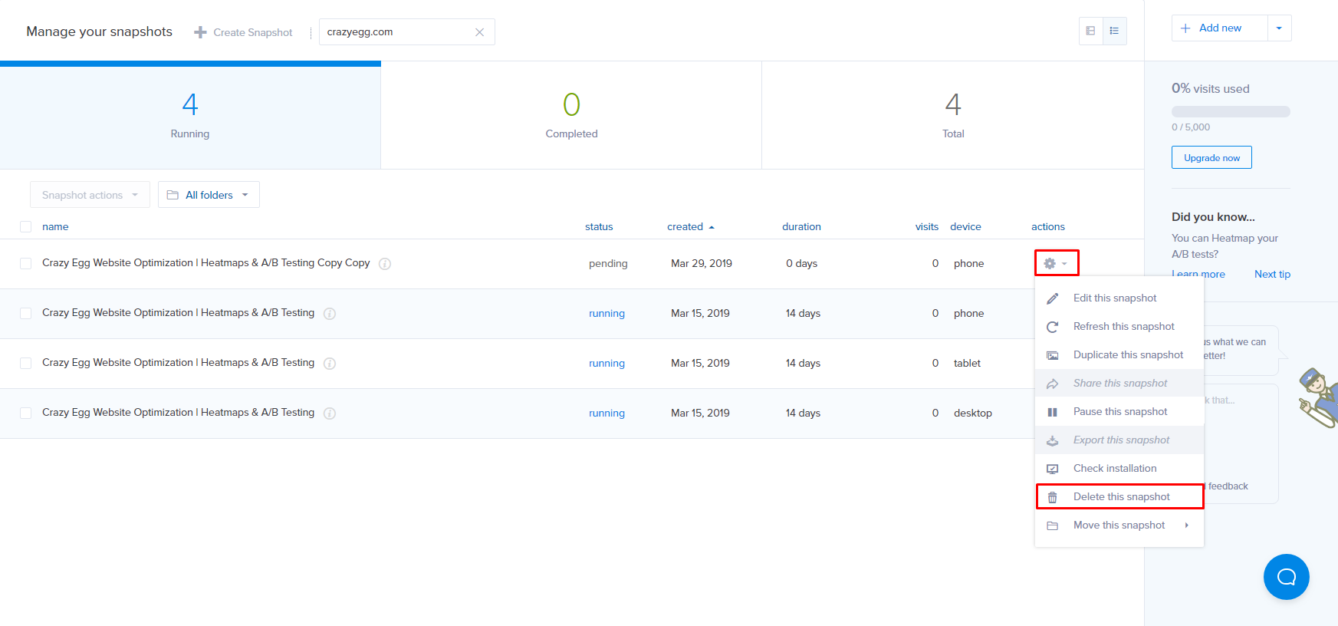The height and width of the screenshot is (626, 1338).
Task: Click the Upgrade now button
Action: (x=1211, y=157)
